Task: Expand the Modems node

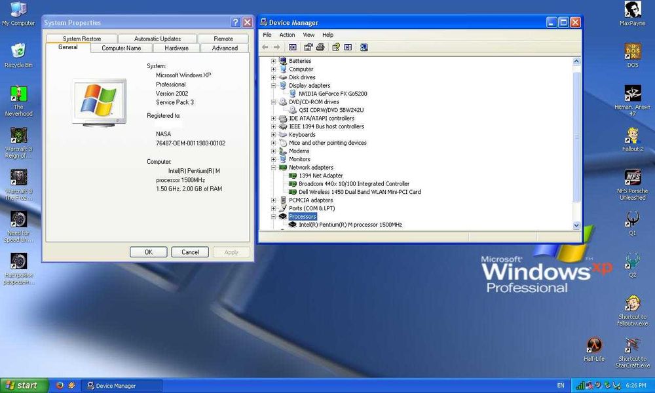Action: [x=273, y=151]
